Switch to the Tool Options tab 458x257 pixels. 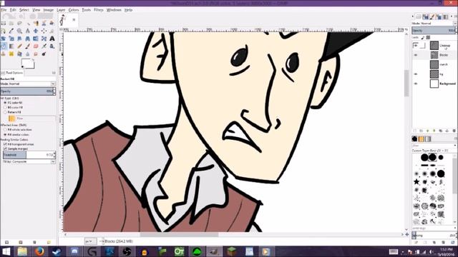click(12, 73)
